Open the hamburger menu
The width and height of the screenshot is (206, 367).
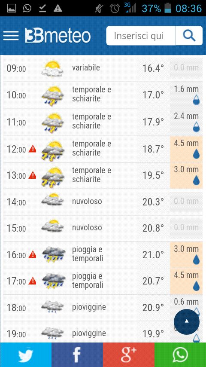[11, 36]
